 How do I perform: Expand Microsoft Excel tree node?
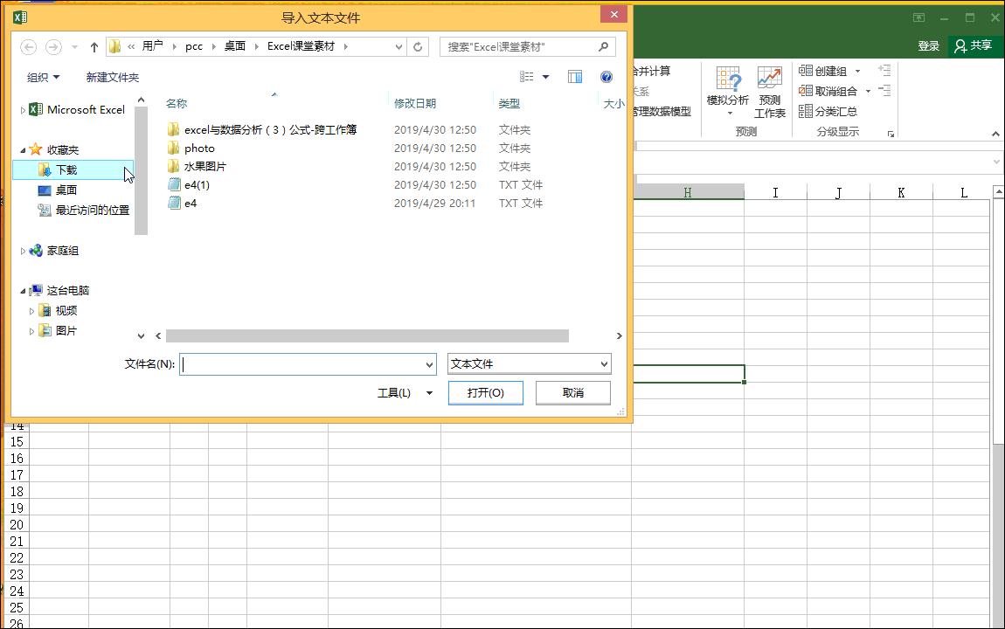point(23,110)
